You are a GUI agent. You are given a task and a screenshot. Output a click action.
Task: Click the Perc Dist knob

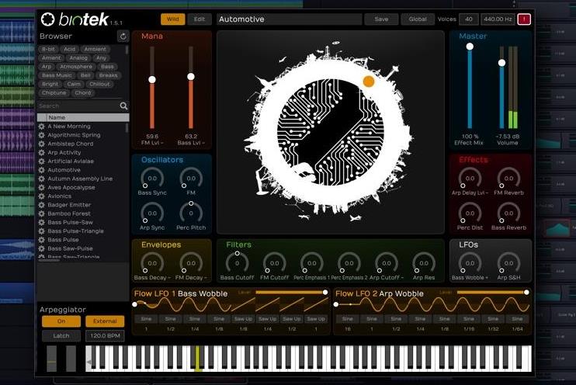[x=470, y=213]
